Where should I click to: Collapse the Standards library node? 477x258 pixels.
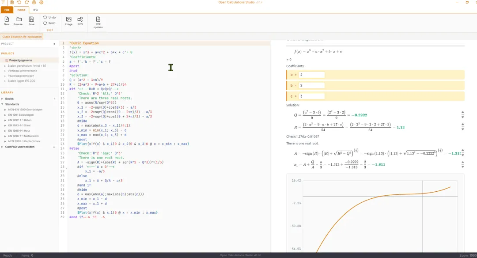point(3,104)
